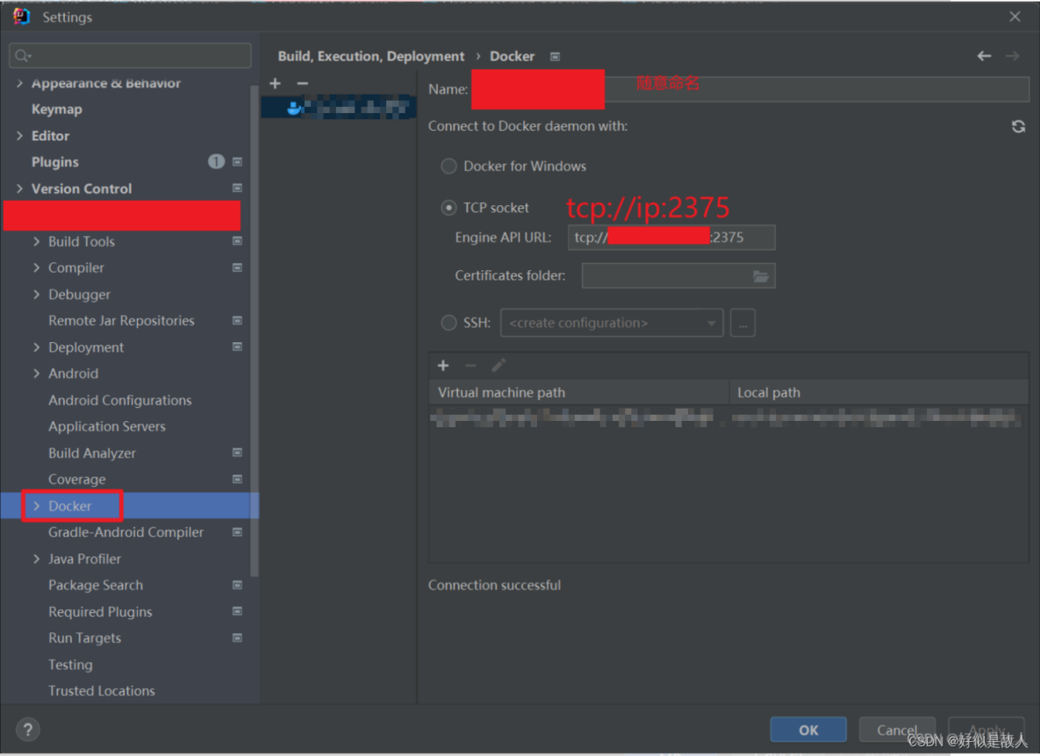Open the Application Servers settings page
Viewport: 1040px width, 756px height.
[x=107, y=426]
